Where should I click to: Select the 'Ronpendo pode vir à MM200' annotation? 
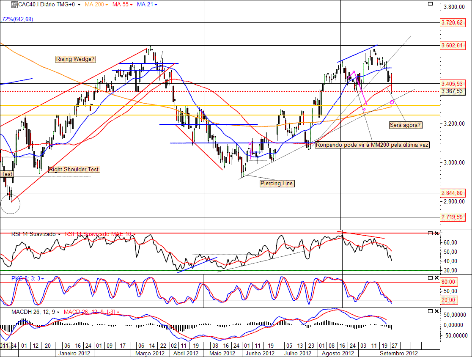(372, 145)
